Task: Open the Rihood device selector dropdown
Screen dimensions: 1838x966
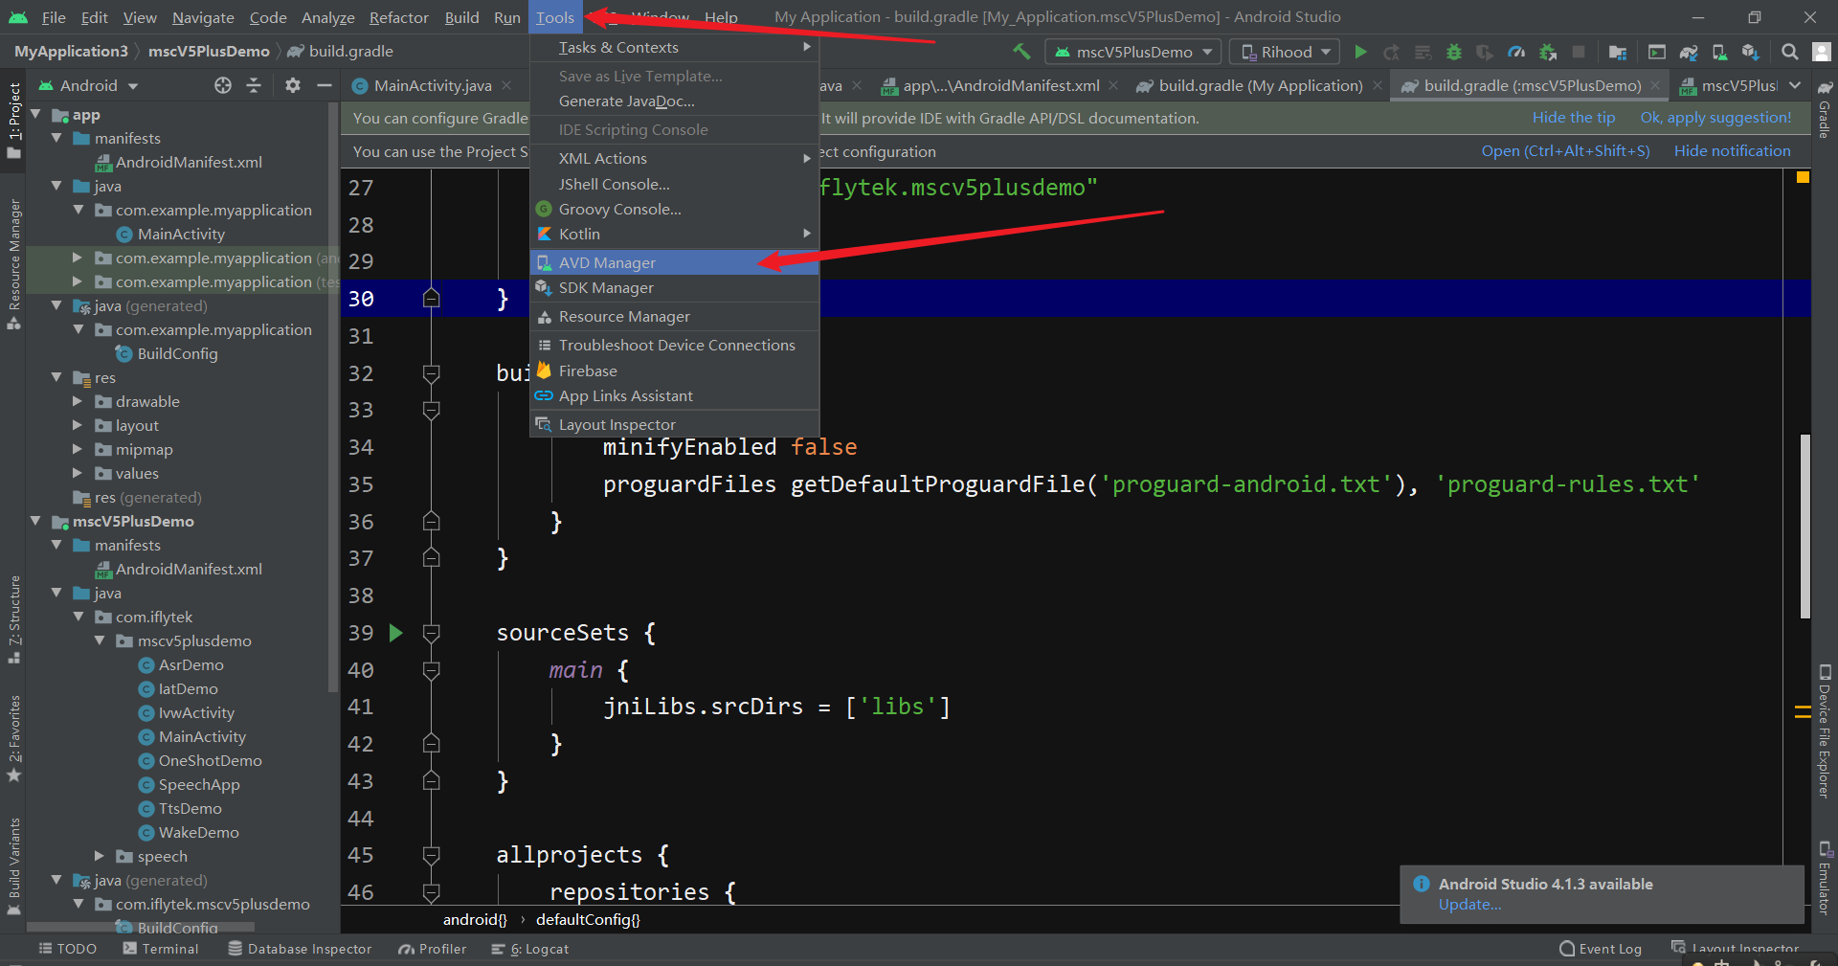Action: tap(1286, 52)
